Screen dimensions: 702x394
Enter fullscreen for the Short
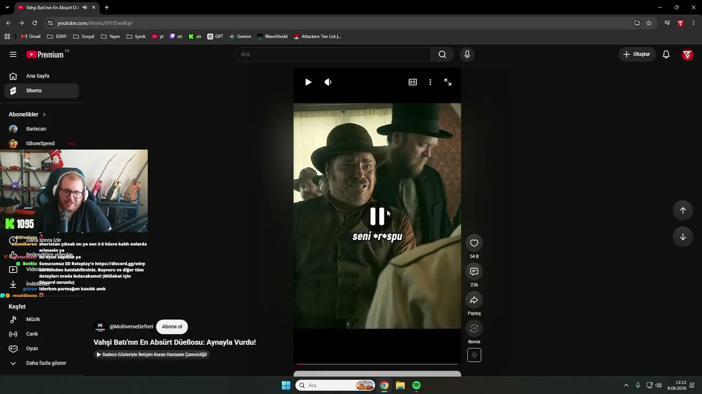point(448,82)
